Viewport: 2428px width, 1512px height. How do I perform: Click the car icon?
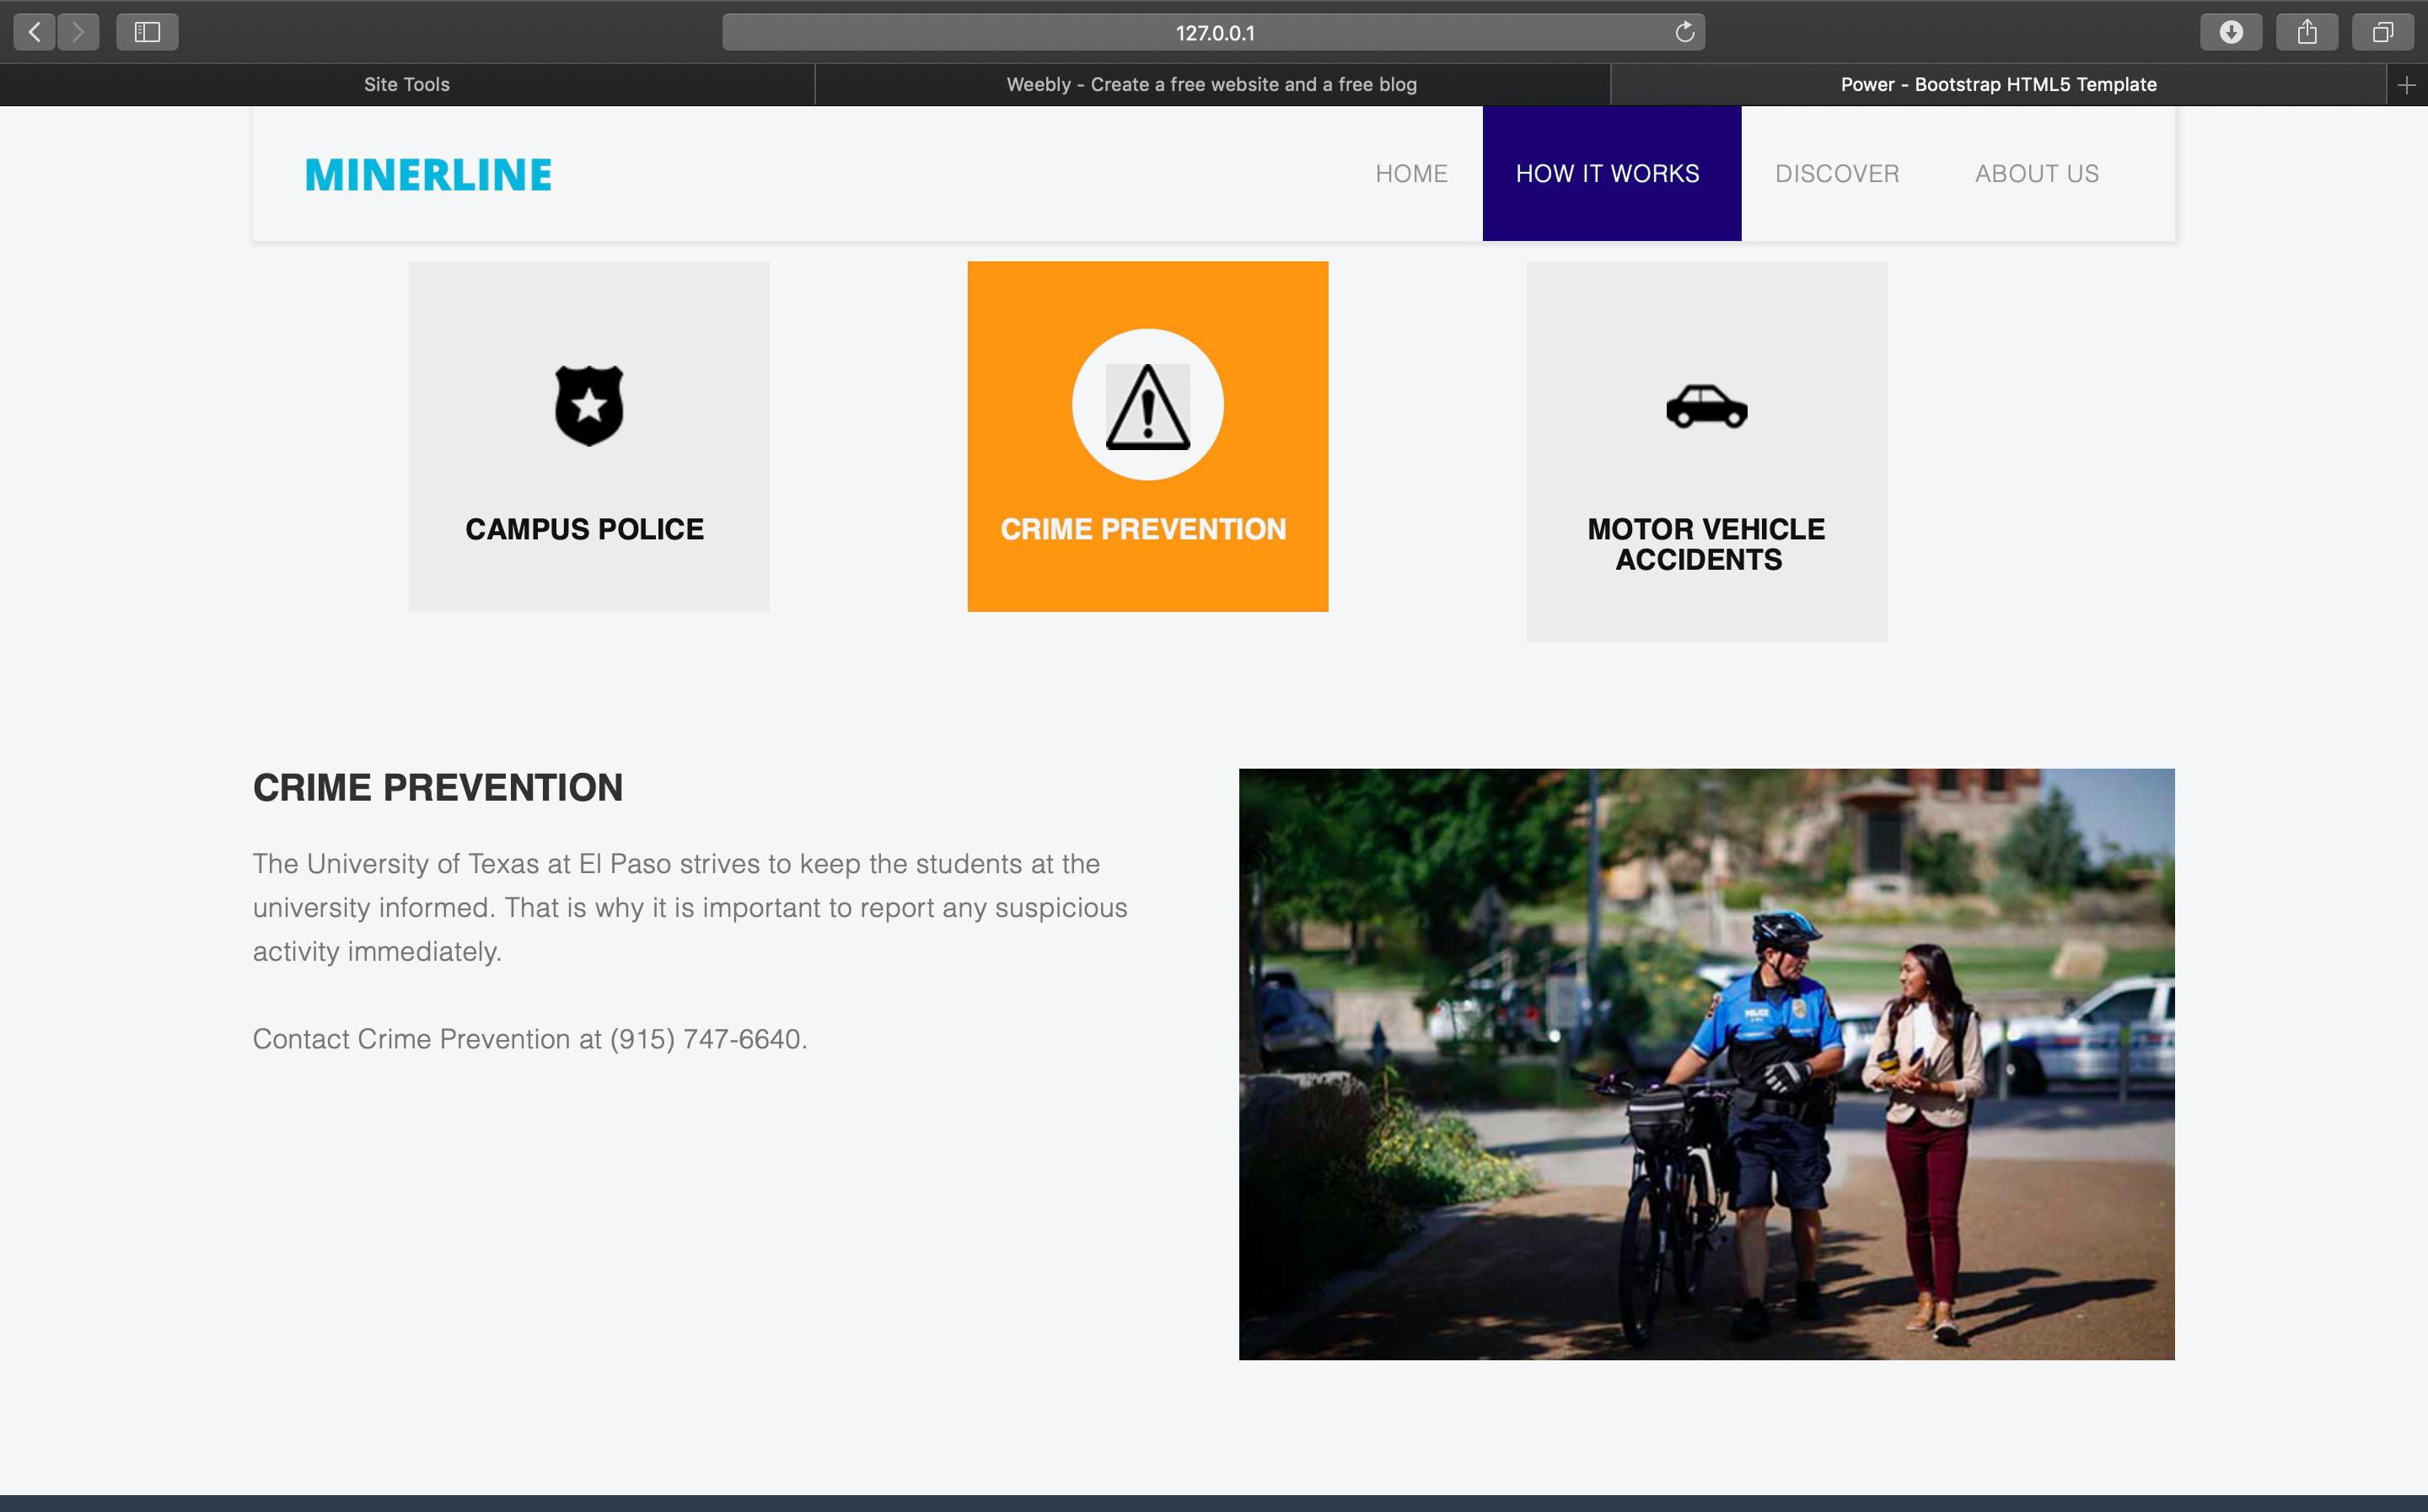(x=1706, y=406)
